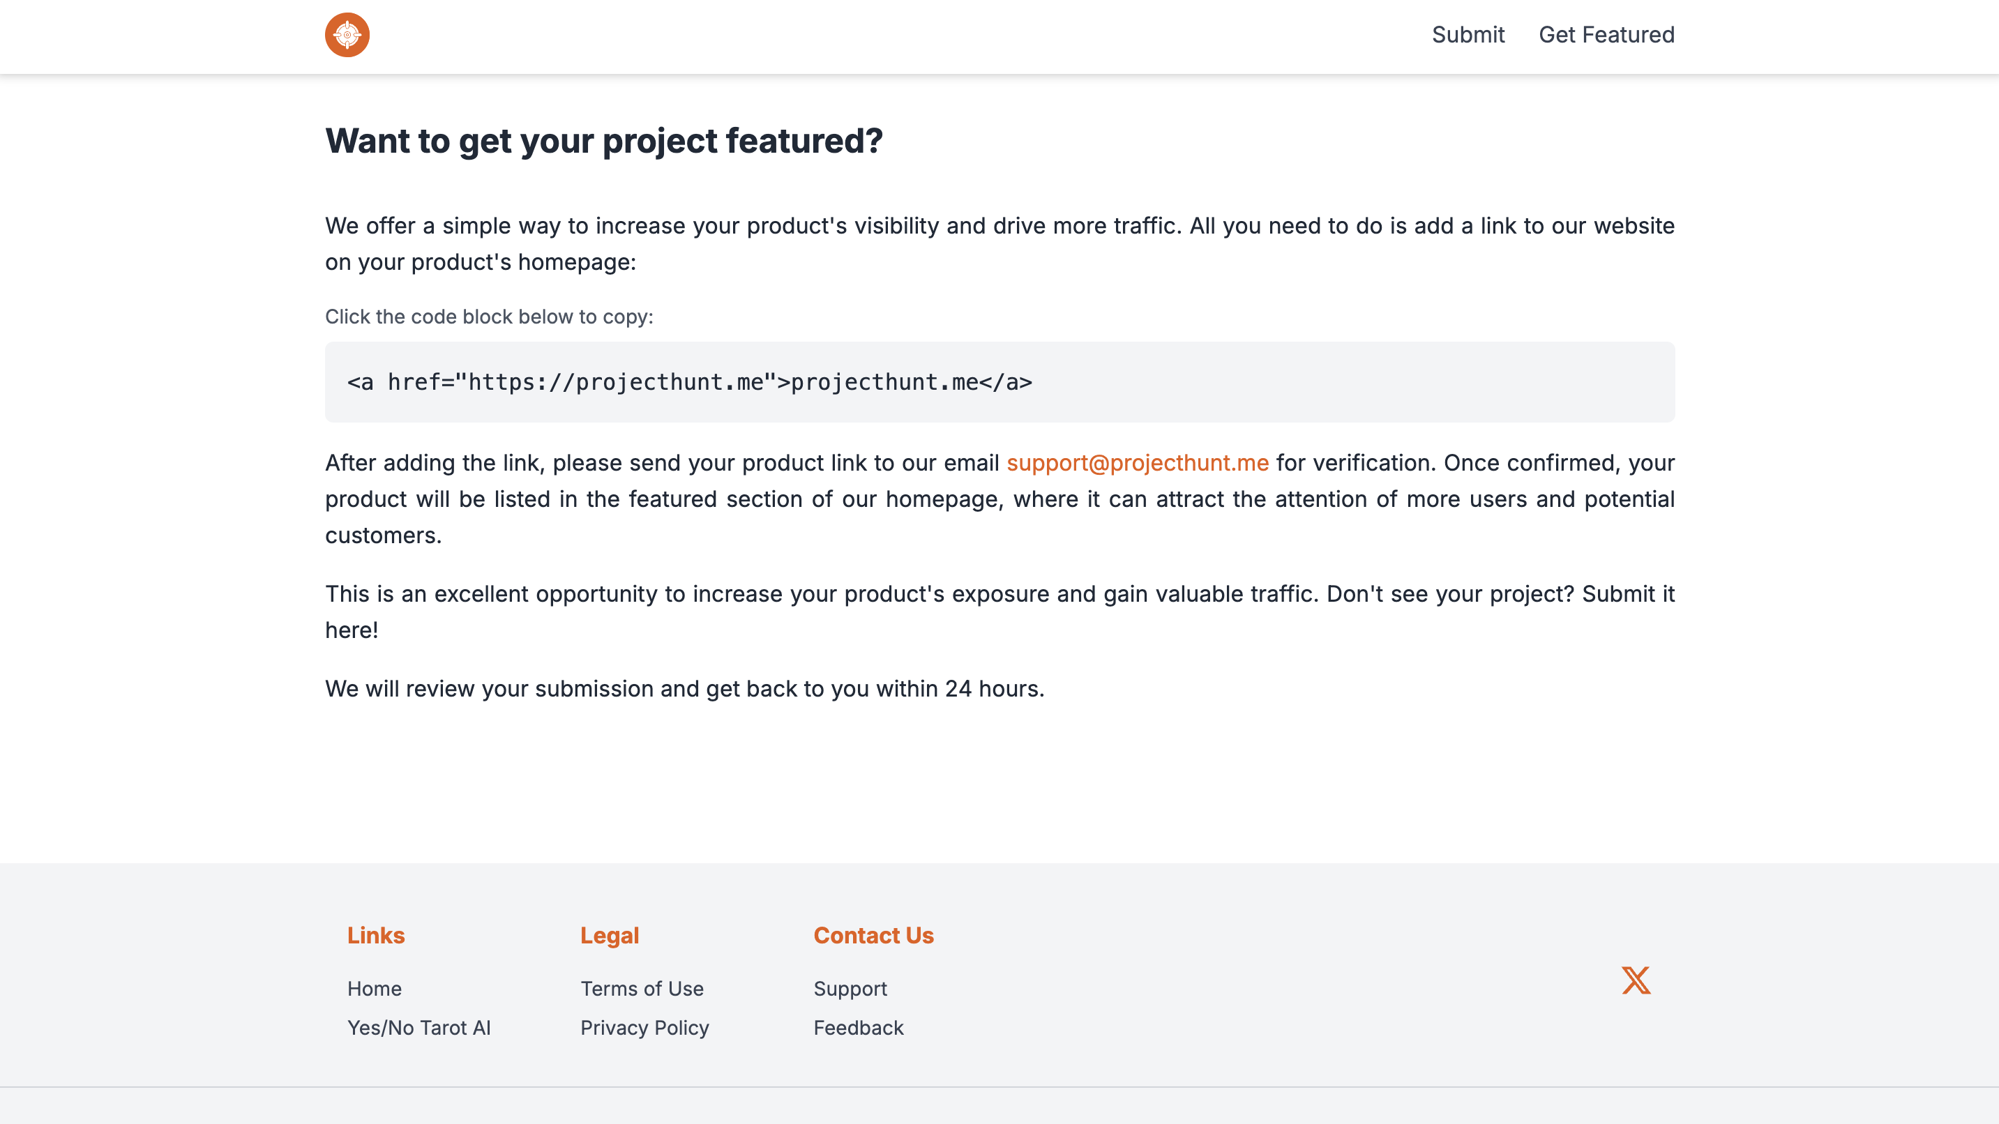Click the Feedback footer link

(x=859, y=1028)
